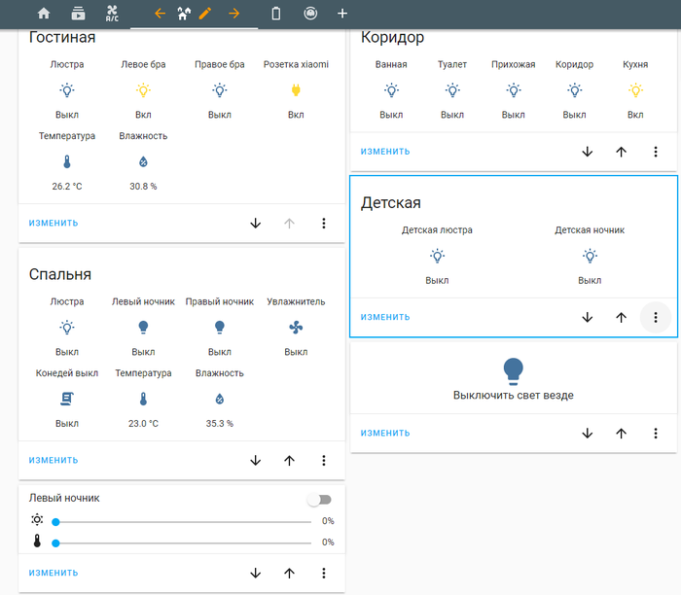This screenshot has height=595, width=681.
Task: Open the Спальня card overflow menu
Action: point(323,460)
